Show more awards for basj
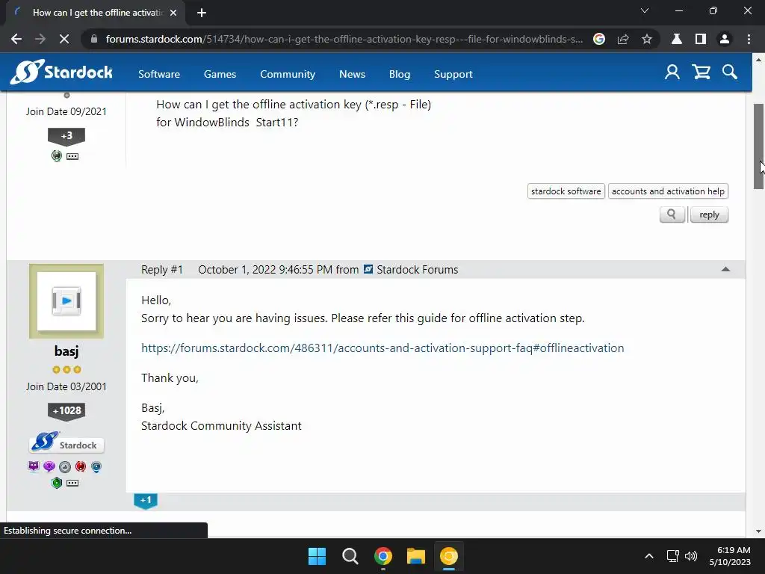 coord(72,483)
